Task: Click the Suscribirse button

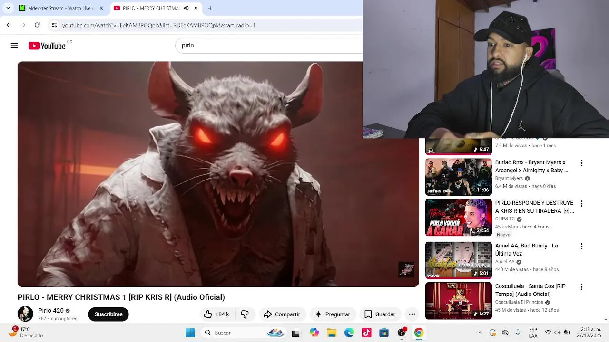Action: click(x=108, y=314)
